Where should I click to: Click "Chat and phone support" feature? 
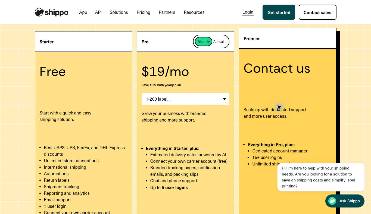pyautogui.click(x=174, y=181)
